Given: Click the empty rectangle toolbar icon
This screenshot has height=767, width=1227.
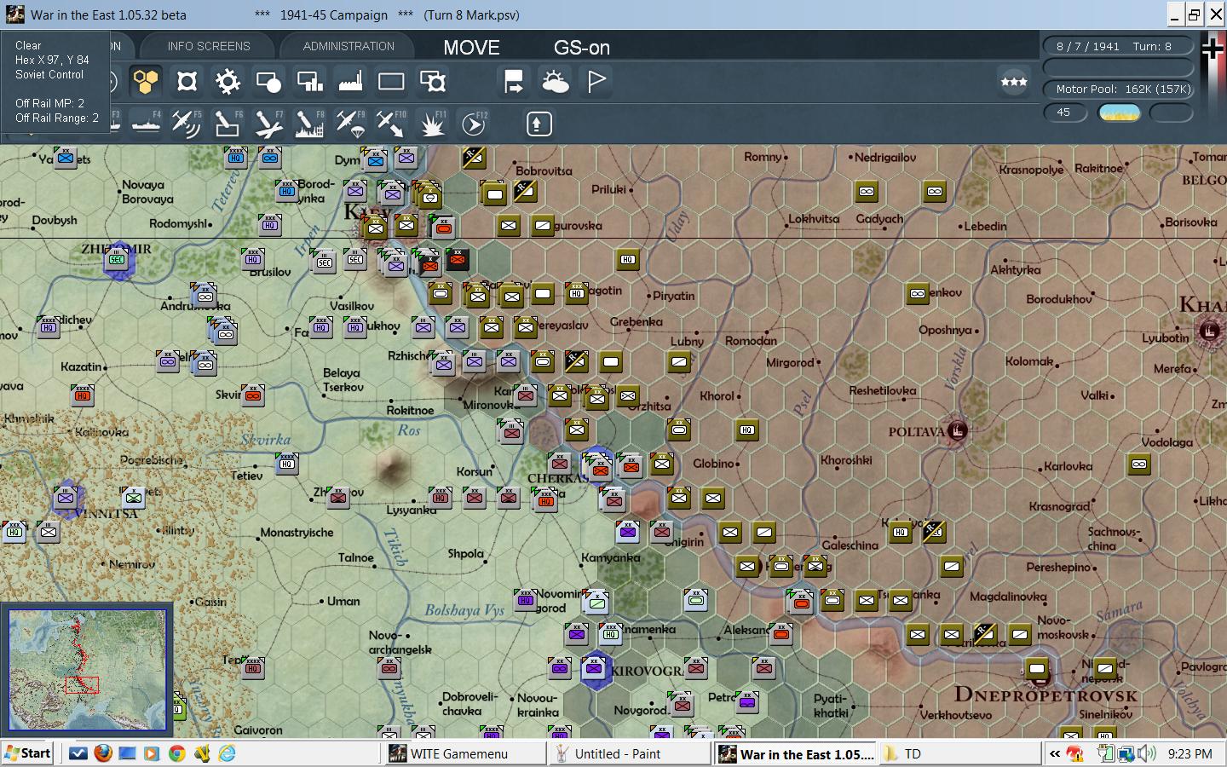Looking at the screenshot, I should (391, 82).
